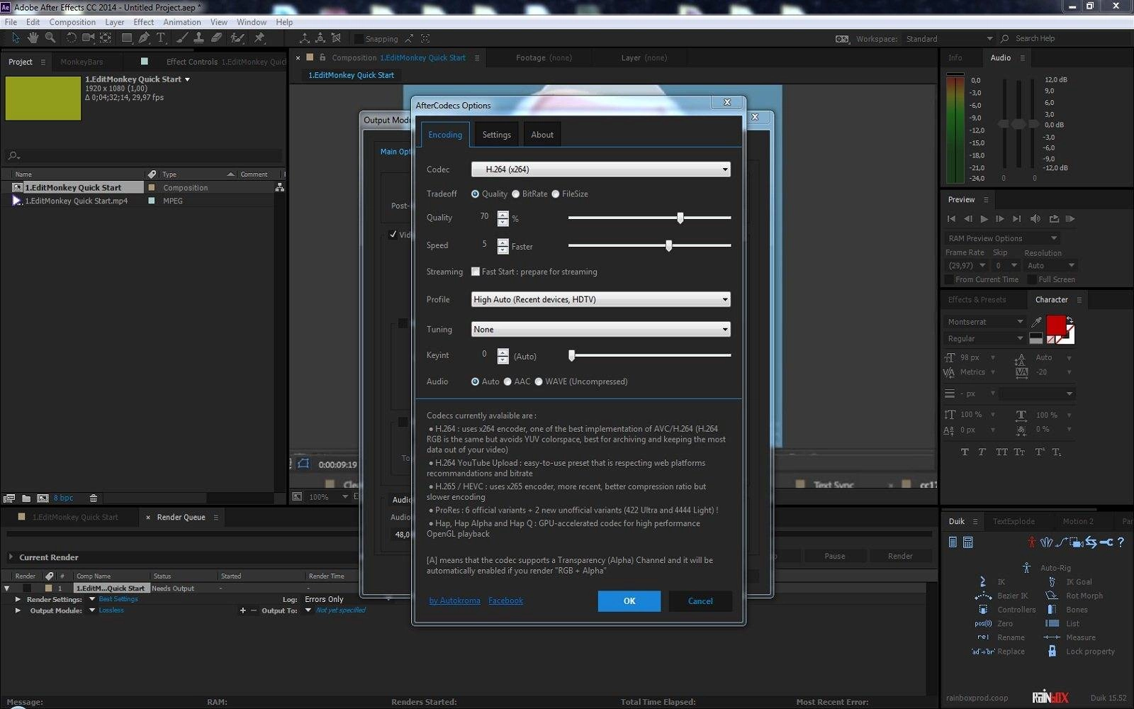Click the Render button in Render Queue
1134x709 pixels.
coord(900,556)
